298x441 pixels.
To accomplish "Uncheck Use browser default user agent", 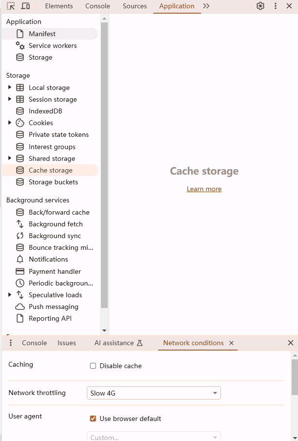I will point(93,419).
